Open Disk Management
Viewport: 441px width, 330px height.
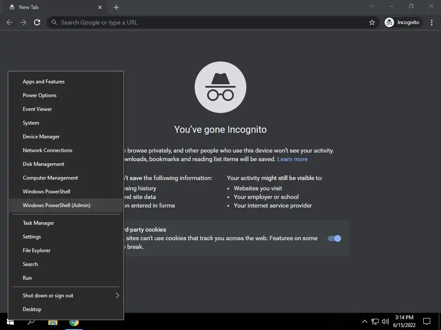coord(66,164)
